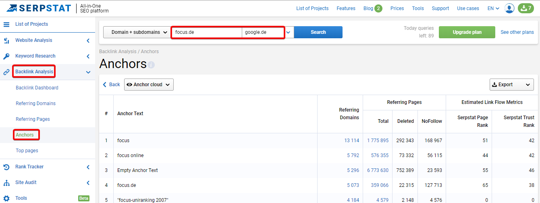Open referring domains count 5 296
The width and height of the screenshot is (540, 203).
[353, 170]
